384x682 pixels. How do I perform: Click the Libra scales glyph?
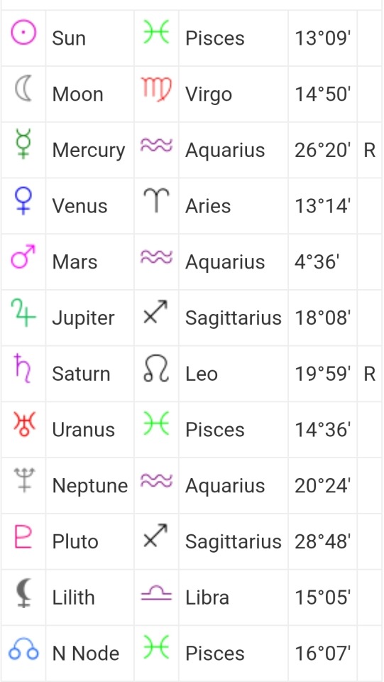(156, 593)
